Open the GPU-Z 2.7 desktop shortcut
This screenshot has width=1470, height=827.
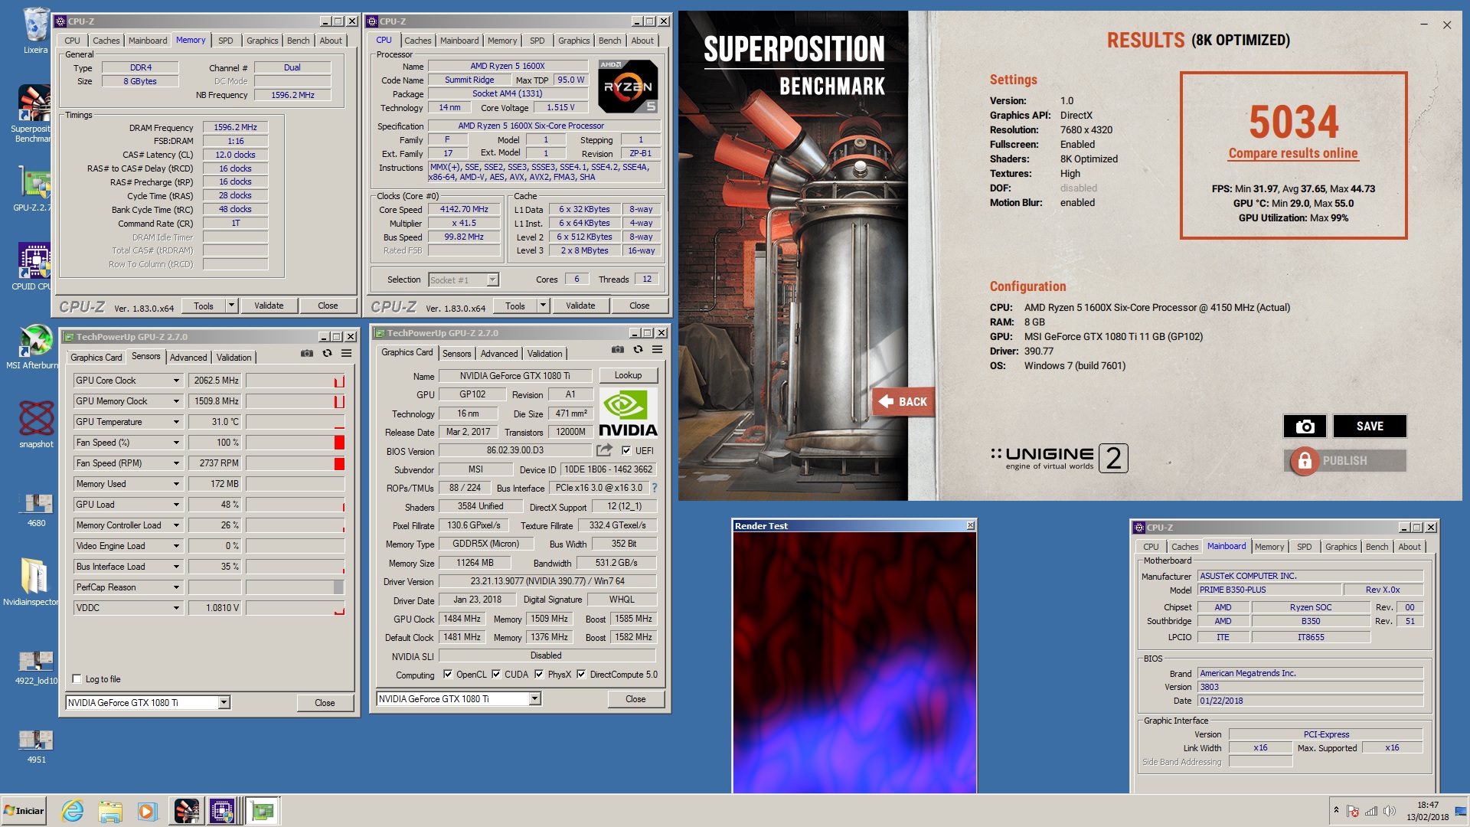34,188
